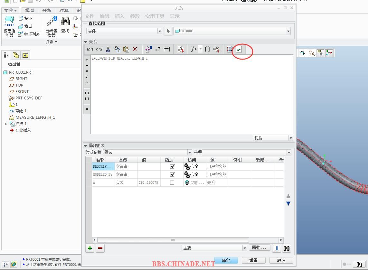Open the 插入 menu in relations dialog

pos(119,16)
